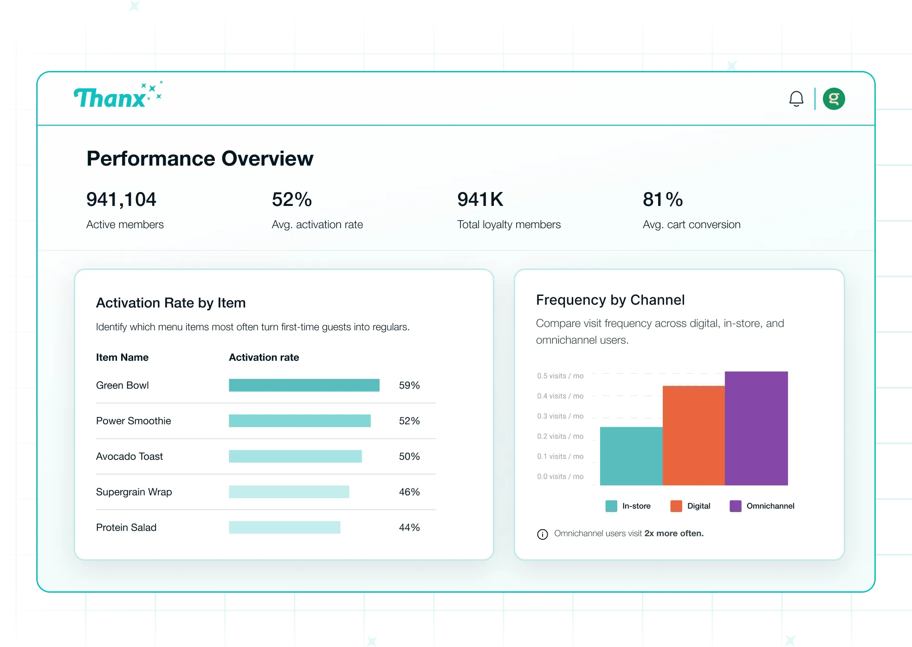Image resolution: width=912 pixels, height=647 pixels.
Task: Click the Item Name column header
Action: [x=122, y=357]
